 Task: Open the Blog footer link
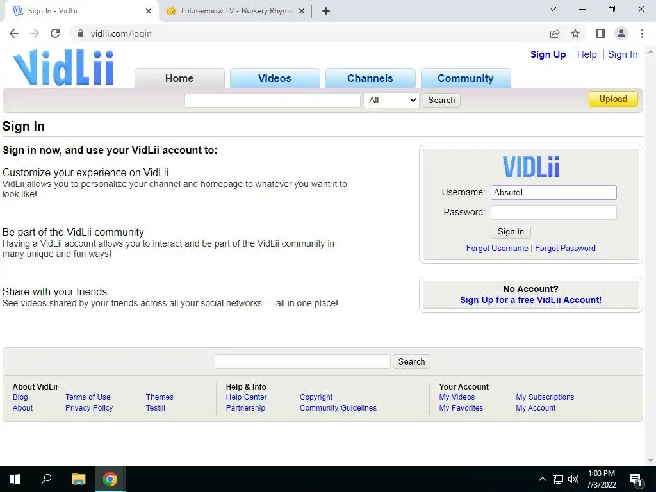tap(20, 397)
